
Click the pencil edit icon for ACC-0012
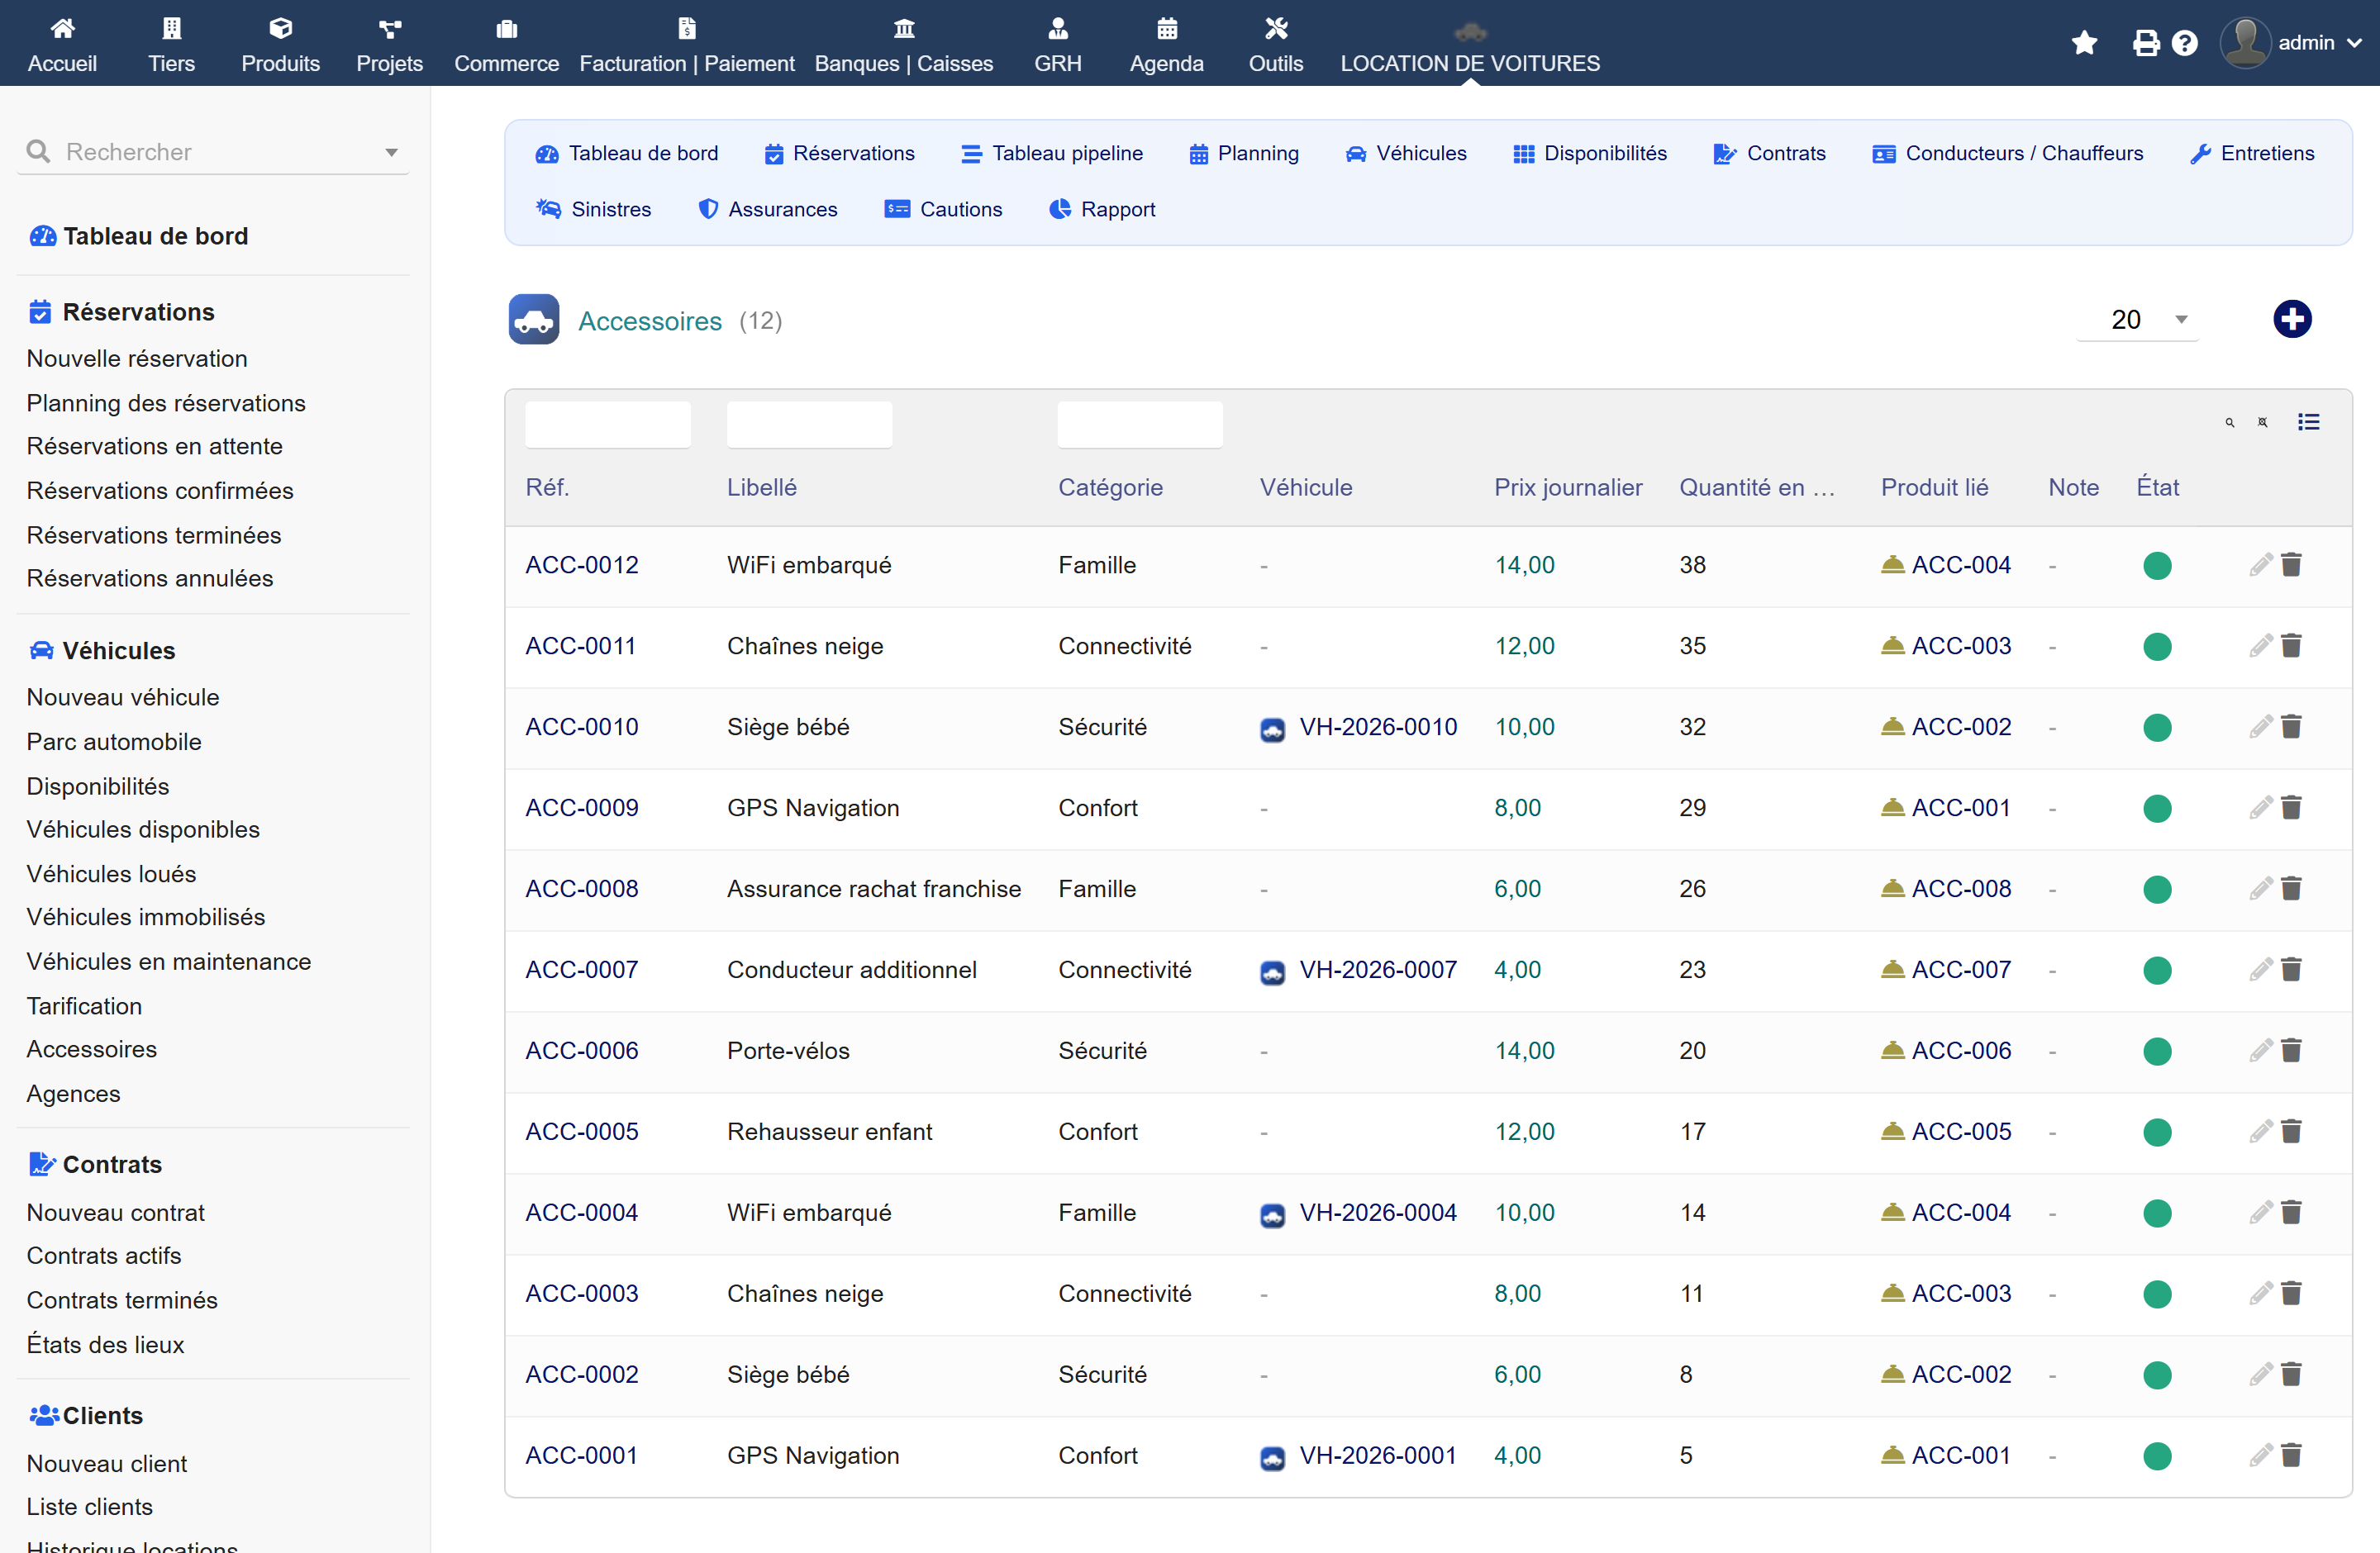2261,565
